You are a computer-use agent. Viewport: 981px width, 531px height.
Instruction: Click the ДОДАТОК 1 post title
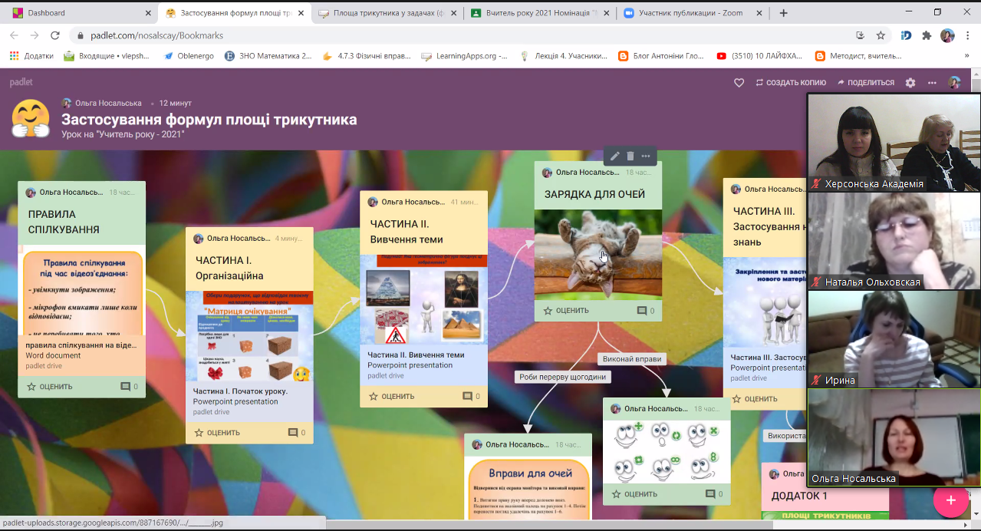tap(799, 496)
